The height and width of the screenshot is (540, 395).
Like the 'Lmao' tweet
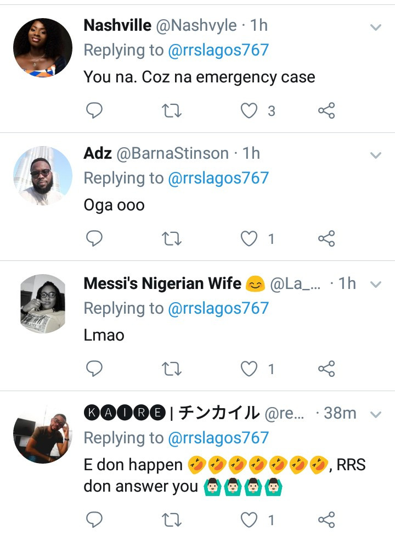(250, 369)
